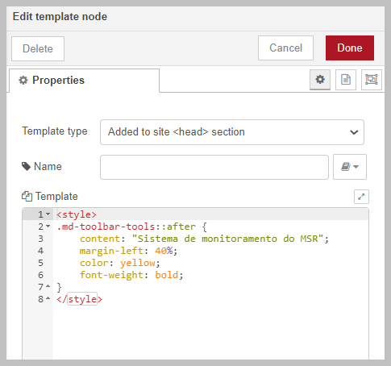Expand template editor to full size
Viewport: 391px width, 366px height.
point(361,197)
